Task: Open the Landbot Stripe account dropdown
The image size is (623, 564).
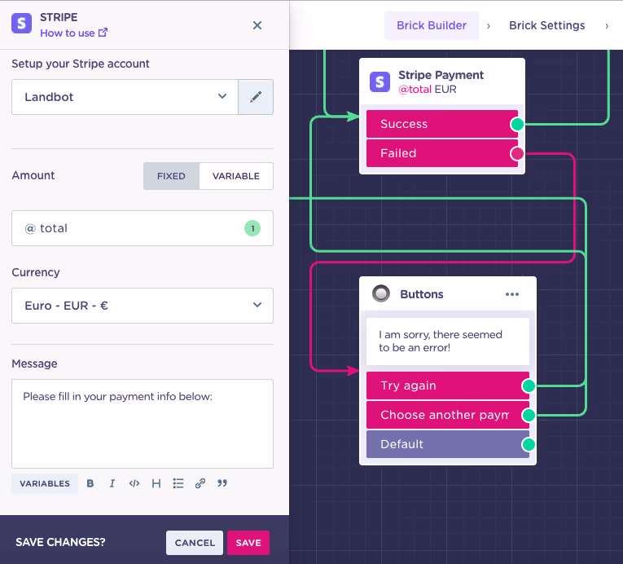Action: [125, 97]
